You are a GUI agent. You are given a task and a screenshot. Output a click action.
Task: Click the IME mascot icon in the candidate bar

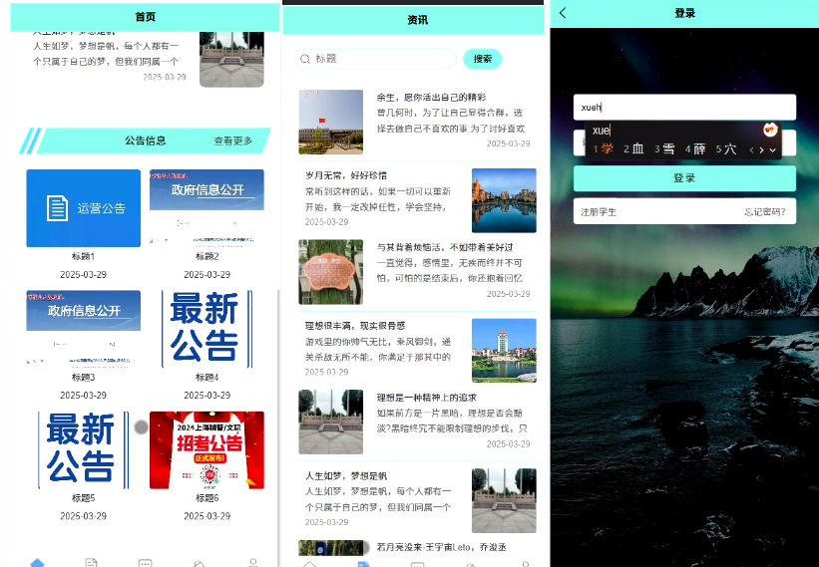click(x=770, y=130)
